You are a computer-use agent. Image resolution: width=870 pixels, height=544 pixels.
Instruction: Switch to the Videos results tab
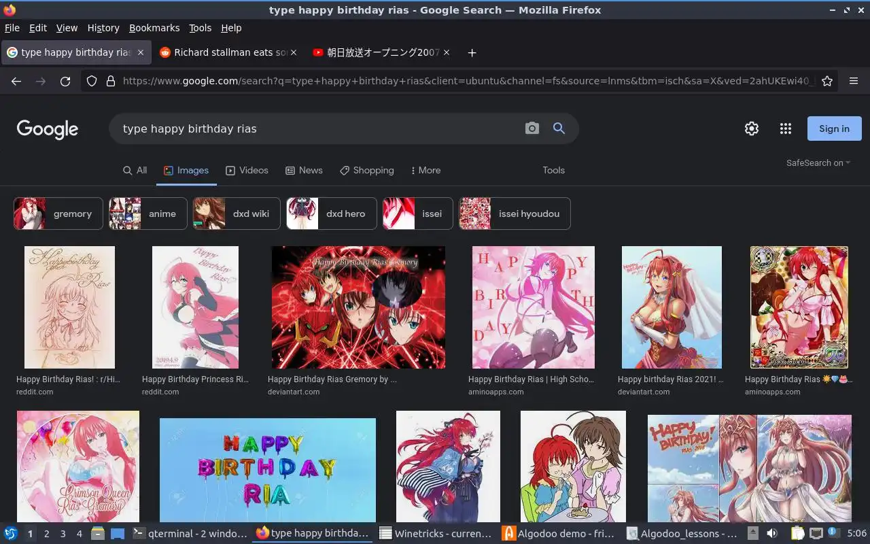click(x=247, y=170)
